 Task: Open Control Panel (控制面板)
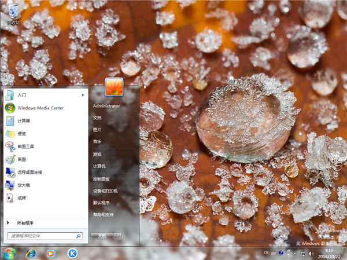point(101,179)
